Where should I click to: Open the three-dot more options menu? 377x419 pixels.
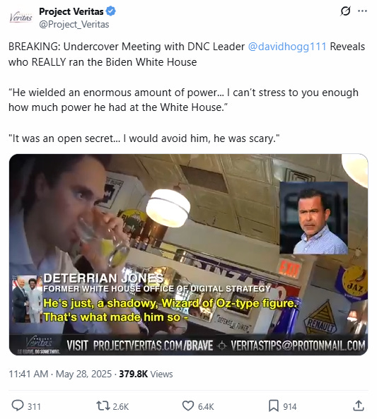pos(362,11)
